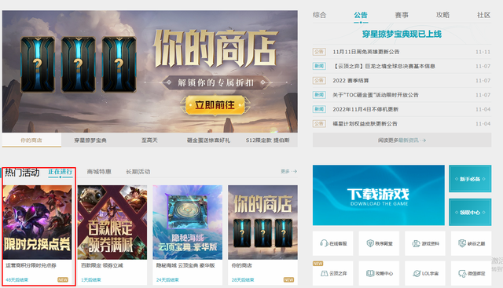Open headline 穿星掠梦宝典现已上线
The height and width of the screenshot is (288, 503).
(x=402, y=34)
